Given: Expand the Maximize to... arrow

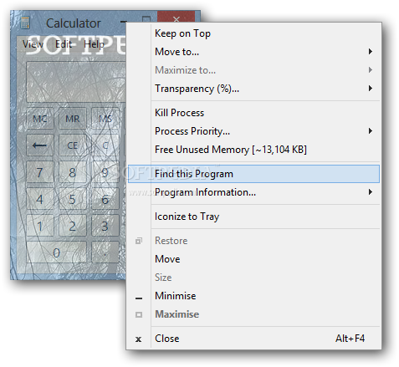Looking at the screenshot, I should 371,70.
